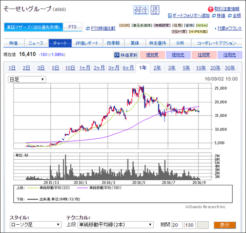Open 取引注意情報 link
This screenshot has height=233, width=246.
[227, 9]
